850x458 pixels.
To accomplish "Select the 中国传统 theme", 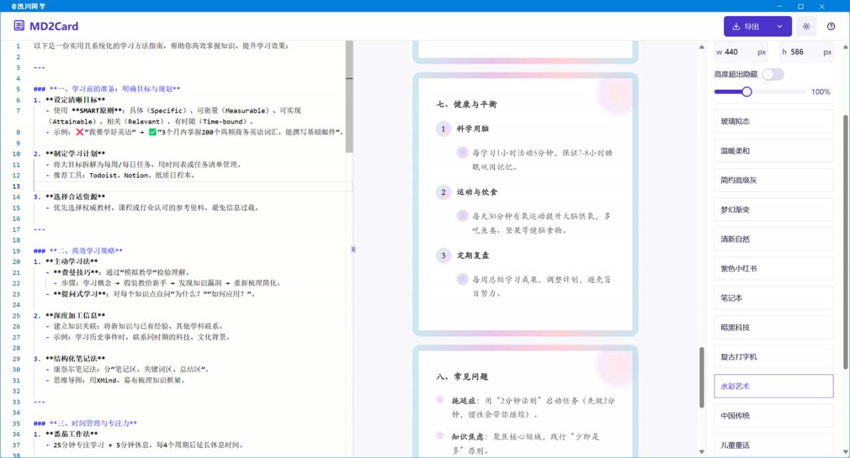I will pos(774,416).
